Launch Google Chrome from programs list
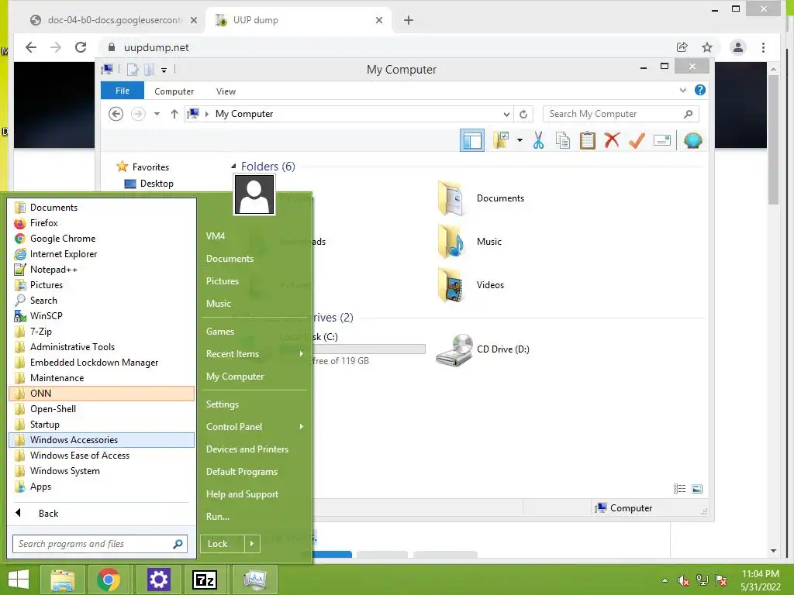 pos(102,239)
